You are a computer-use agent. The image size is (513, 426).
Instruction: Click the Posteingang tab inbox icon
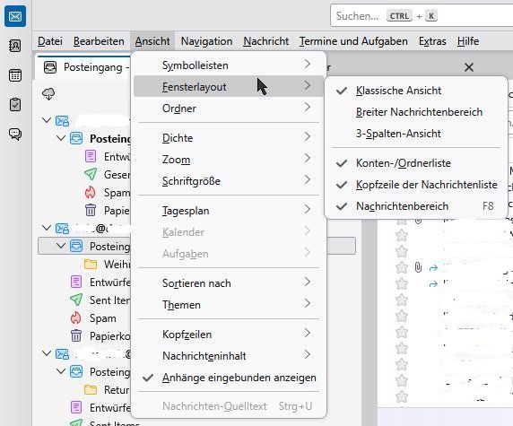point(50,67)
